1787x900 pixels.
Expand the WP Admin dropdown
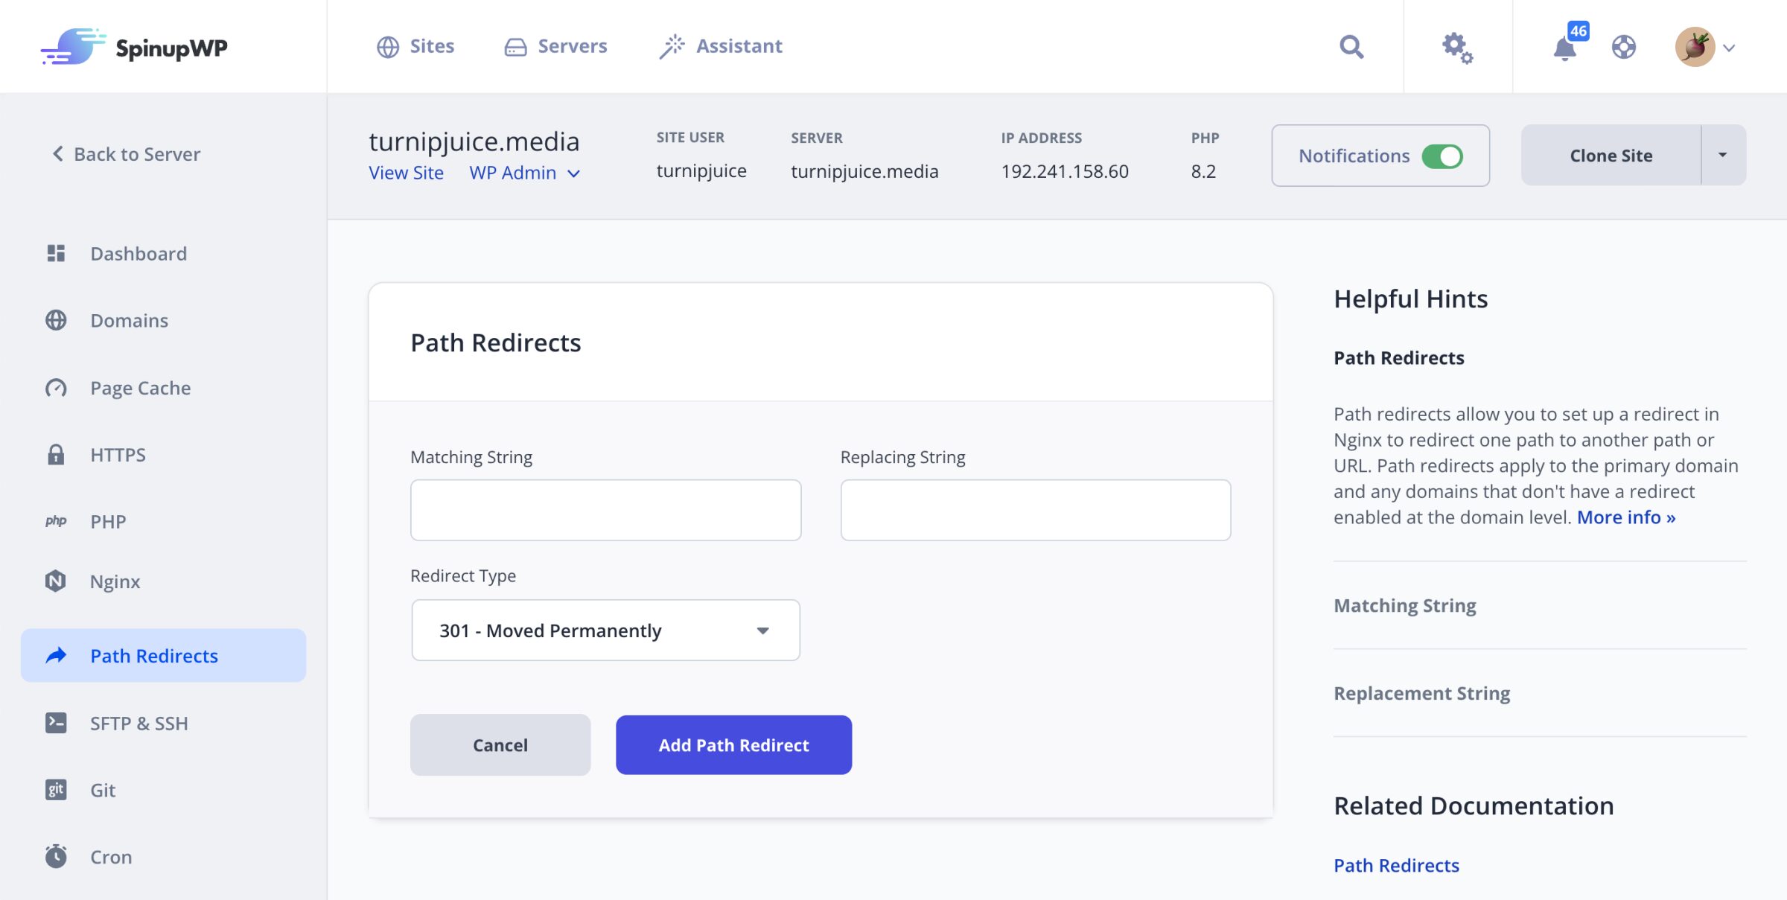click(573, 173)
